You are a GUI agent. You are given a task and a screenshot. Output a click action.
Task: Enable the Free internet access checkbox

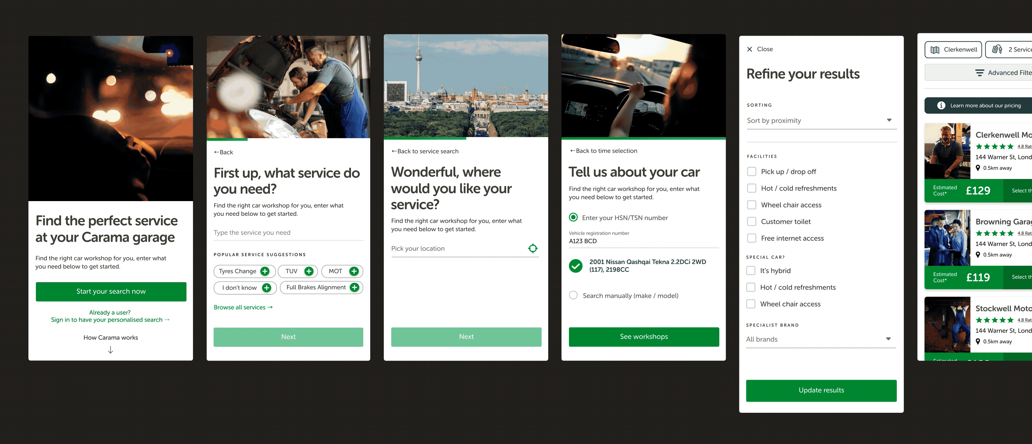click(752, 238)
